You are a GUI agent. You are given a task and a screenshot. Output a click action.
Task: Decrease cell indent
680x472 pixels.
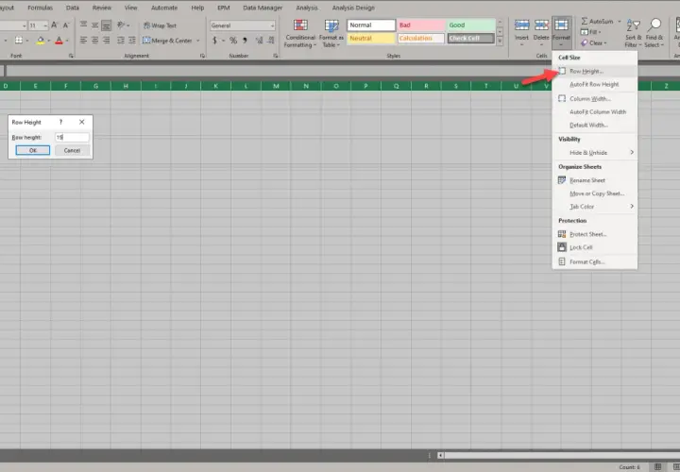121,41
